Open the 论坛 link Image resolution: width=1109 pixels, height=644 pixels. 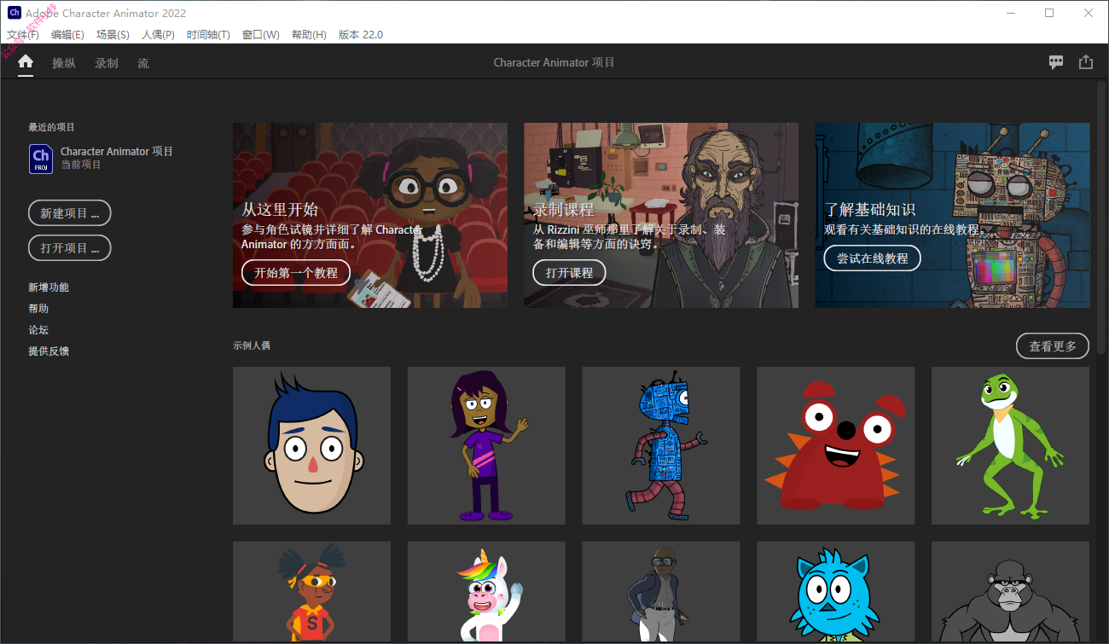pyautogui.click(x=38, y=330)
